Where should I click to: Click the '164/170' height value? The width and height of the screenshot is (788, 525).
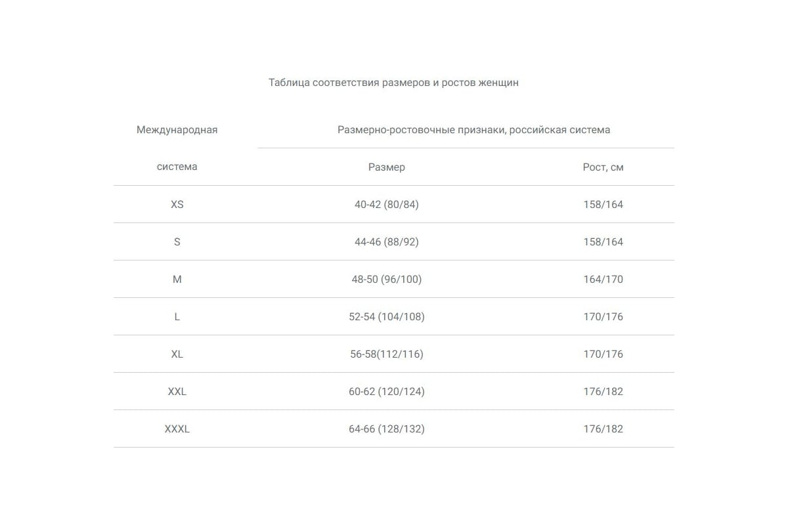point(603,280)
